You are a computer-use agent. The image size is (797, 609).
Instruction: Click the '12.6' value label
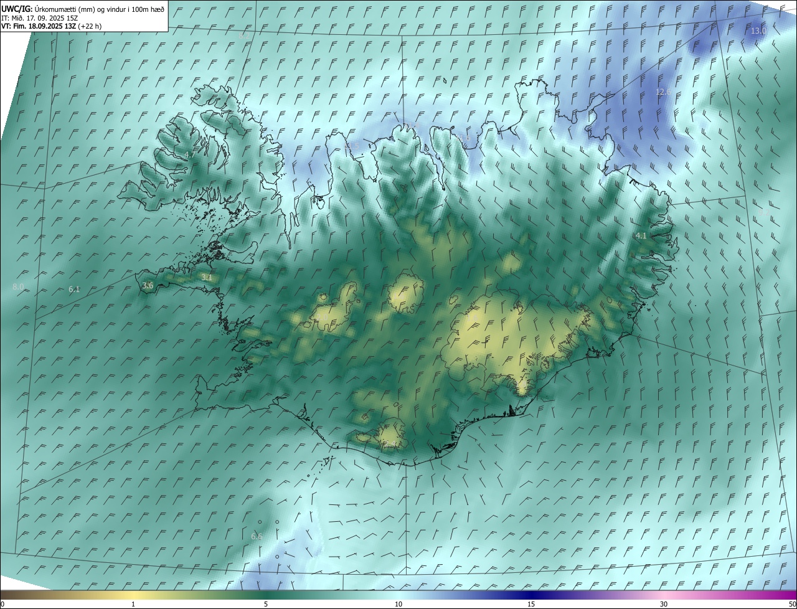coord(663,92)
